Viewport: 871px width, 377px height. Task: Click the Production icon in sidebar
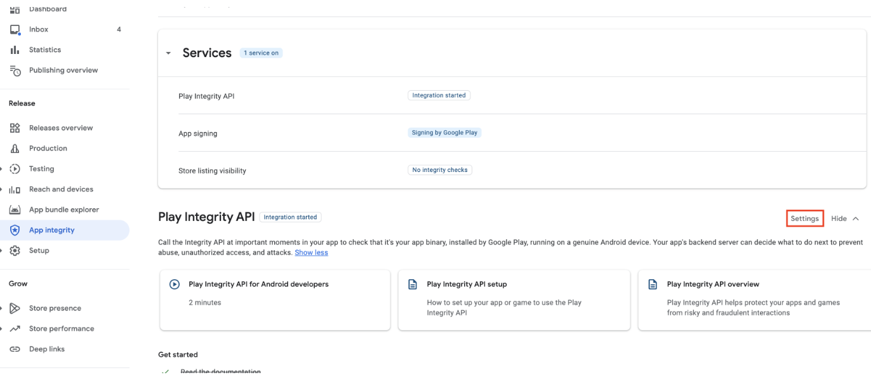(15, 149)
